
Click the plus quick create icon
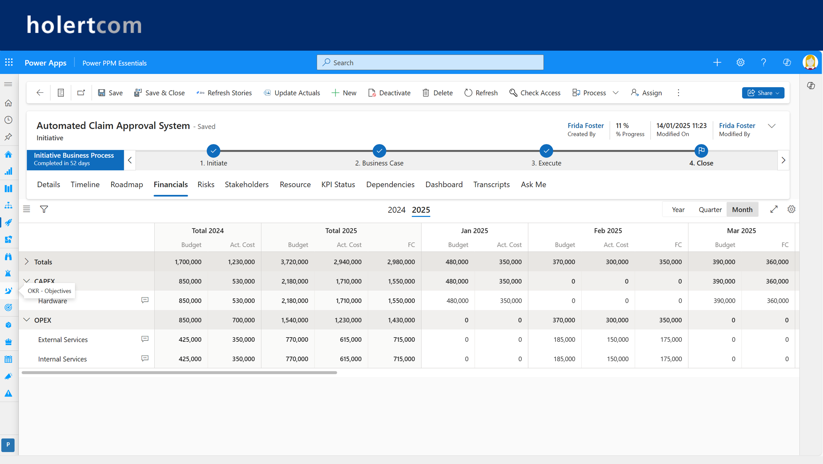click(717, 62)
